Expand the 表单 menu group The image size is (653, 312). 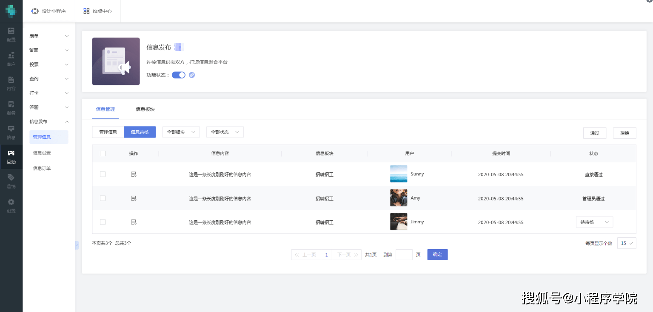pos(49,36)
